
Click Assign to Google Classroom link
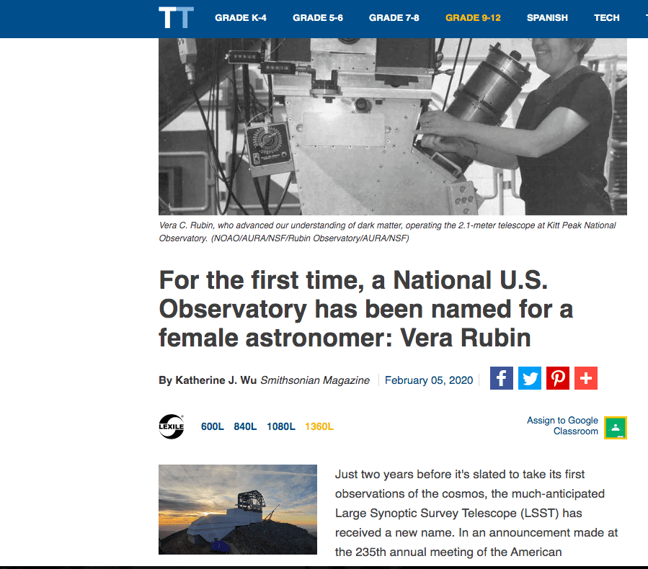tap(562, 426)
